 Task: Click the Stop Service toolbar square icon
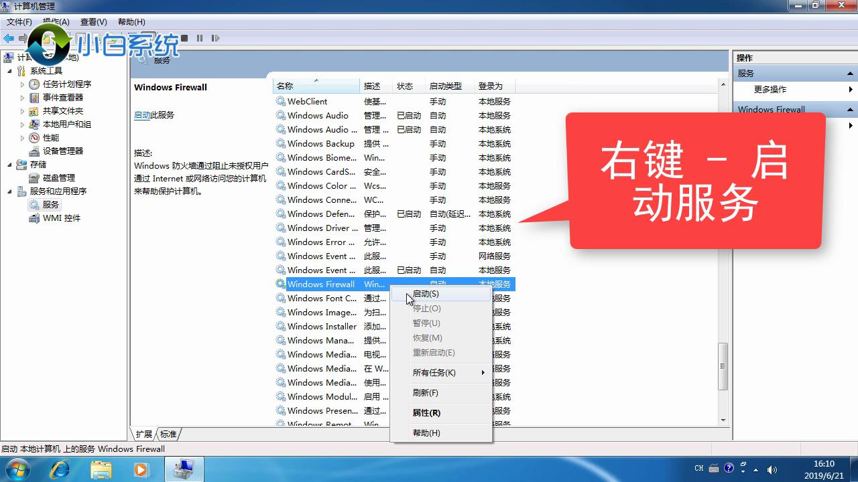click(184, 38)
